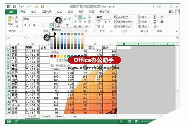Switch to the Developer ribbon tab
Image resolution: width=189 pixels, height=127 pixels.
tap(104, 12)
